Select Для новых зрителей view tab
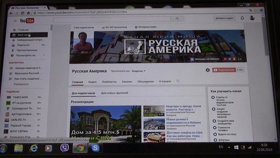The height and width of the screenshot is (158, 280). (115, 93)
